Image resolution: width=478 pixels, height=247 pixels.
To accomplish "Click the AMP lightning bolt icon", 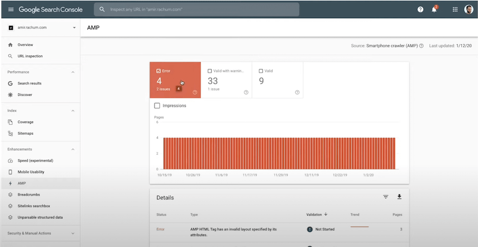I will click(11, 184).
